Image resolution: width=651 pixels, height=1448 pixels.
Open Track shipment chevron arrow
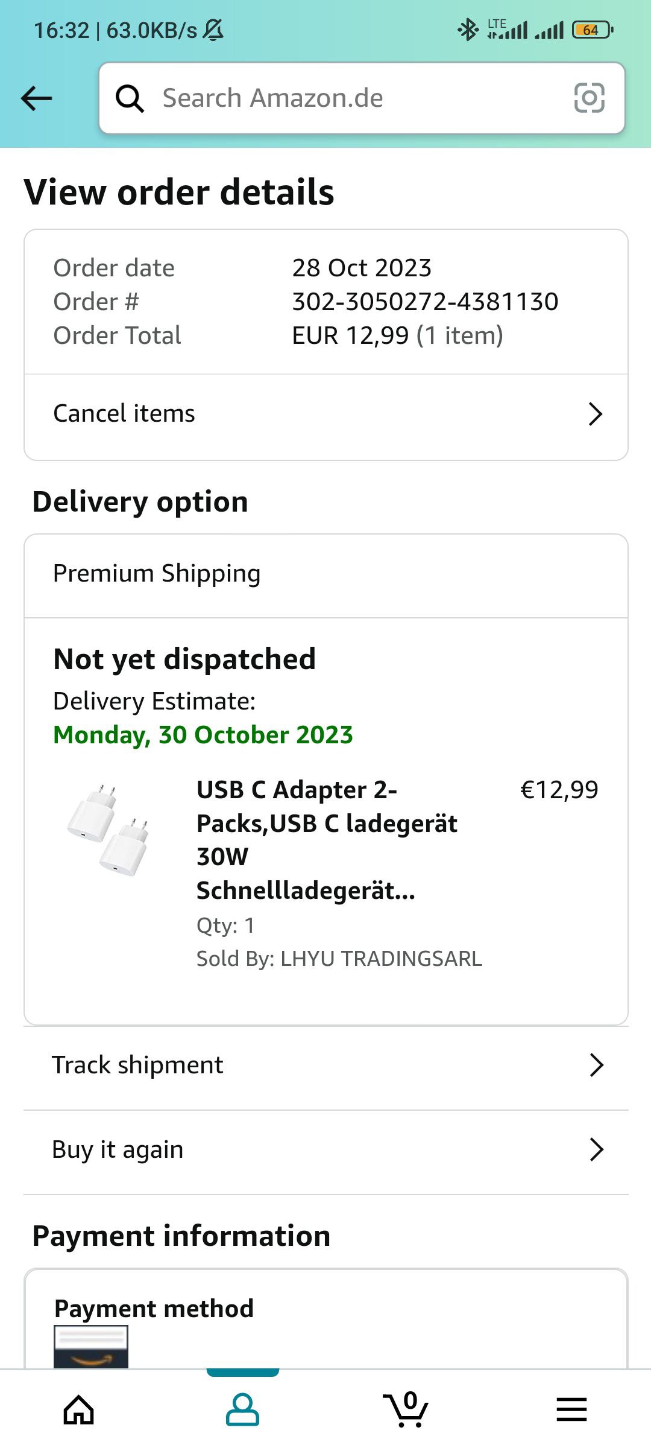(x=596, y=1065)
